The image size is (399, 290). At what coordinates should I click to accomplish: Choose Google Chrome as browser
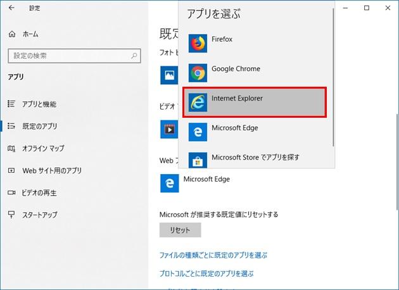coord(255,73)
